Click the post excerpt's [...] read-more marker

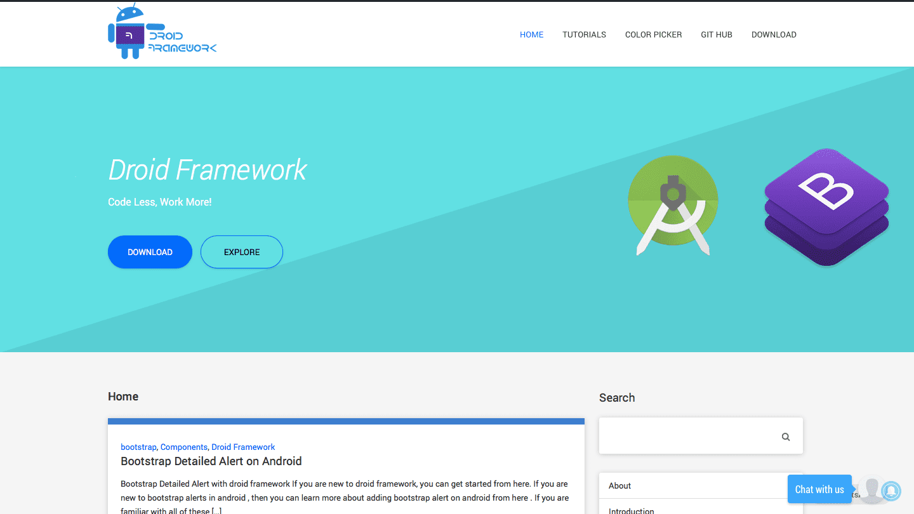click(x=216, y=511)
